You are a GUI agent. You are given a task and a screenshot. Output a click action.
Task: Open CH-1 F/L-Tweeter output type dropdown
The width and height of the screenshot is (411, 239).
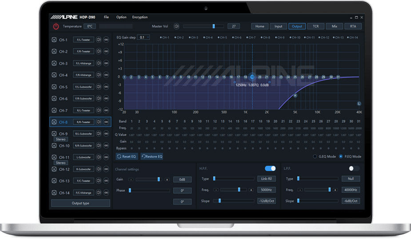[84, 40]
